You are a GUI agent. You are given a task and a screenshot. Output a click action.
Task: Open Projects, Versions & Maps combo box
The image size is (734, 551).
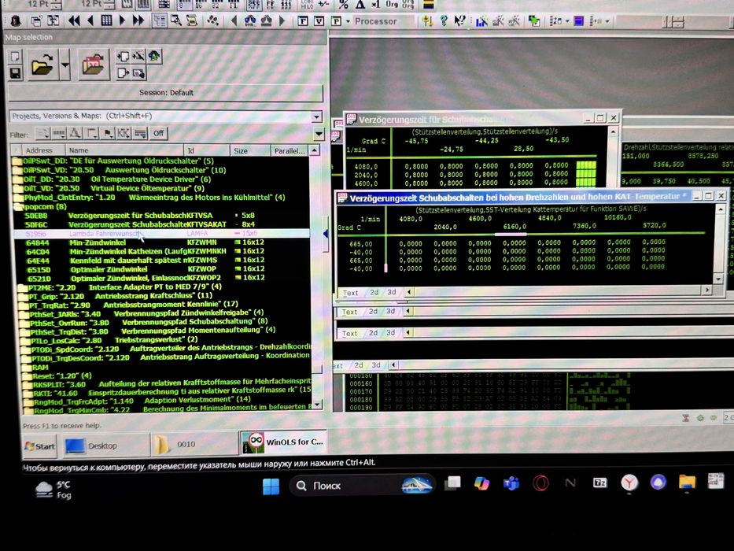(166, 116)
